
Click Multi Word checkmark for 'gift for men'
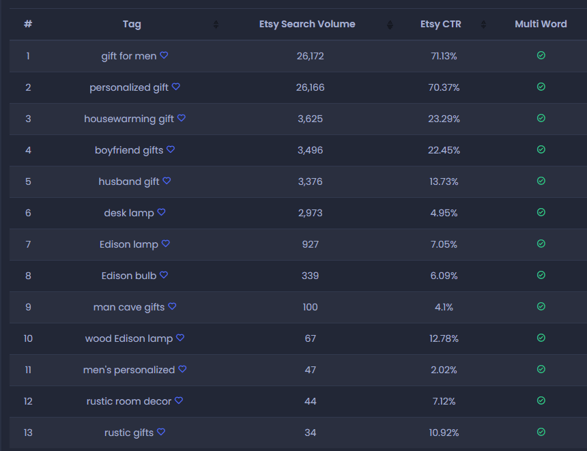coord(541,55)
